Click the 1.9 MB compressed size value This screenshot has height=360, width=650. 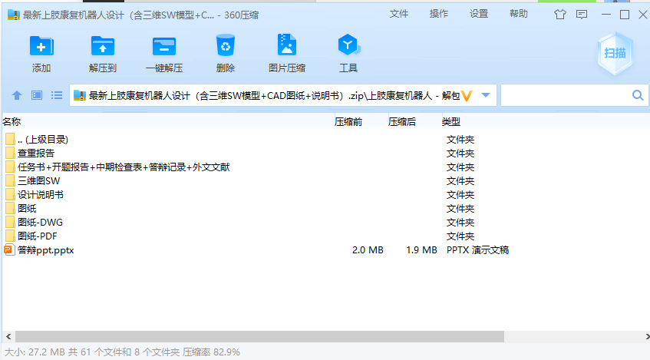(x=421, y=250)
